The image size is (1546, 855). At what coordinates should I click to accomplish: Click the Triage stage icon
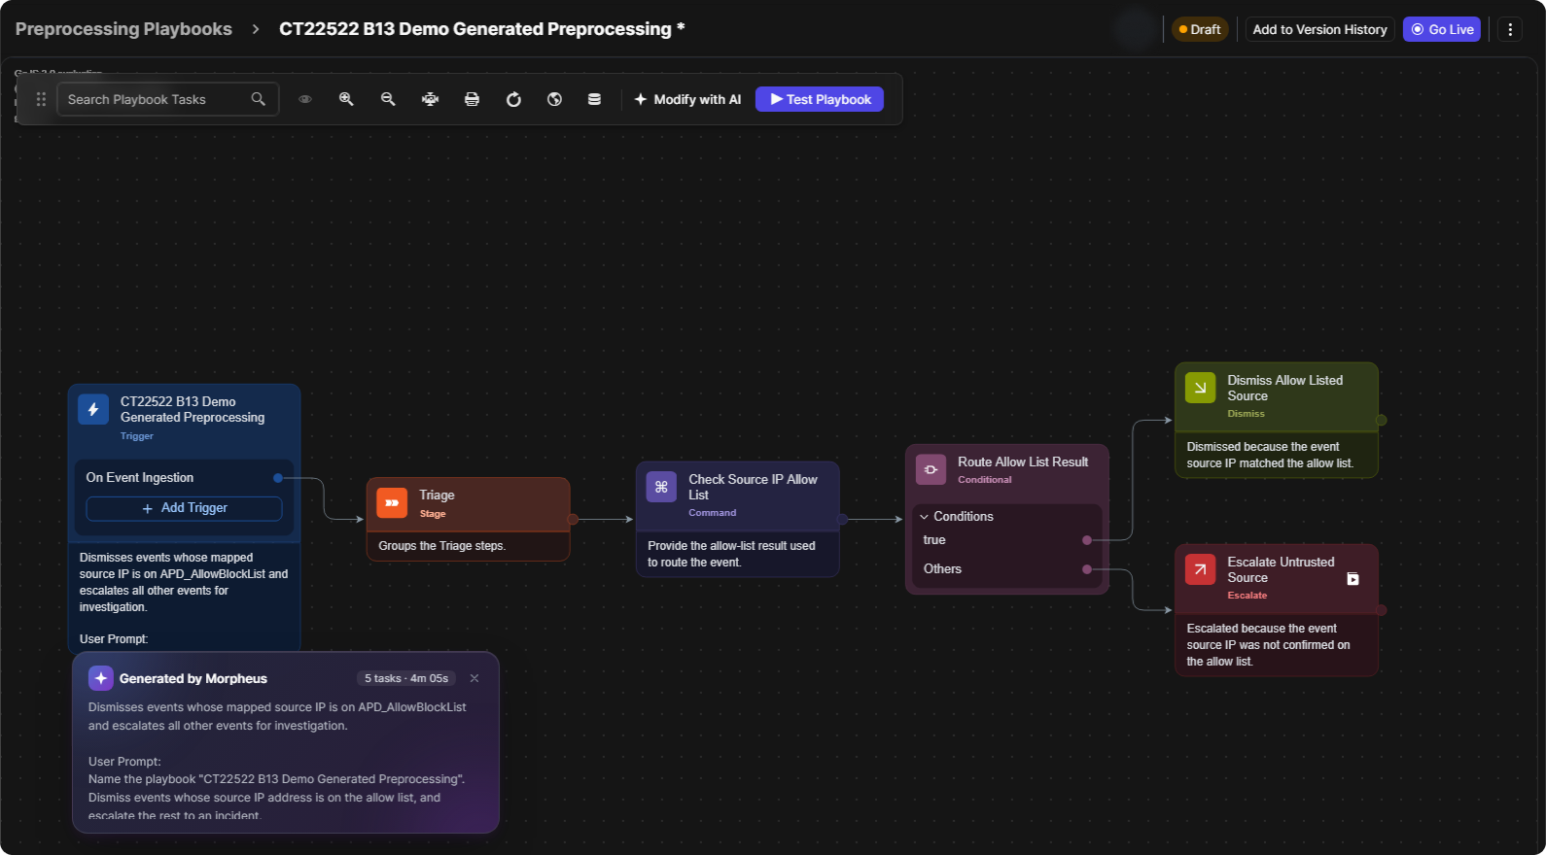392,502
